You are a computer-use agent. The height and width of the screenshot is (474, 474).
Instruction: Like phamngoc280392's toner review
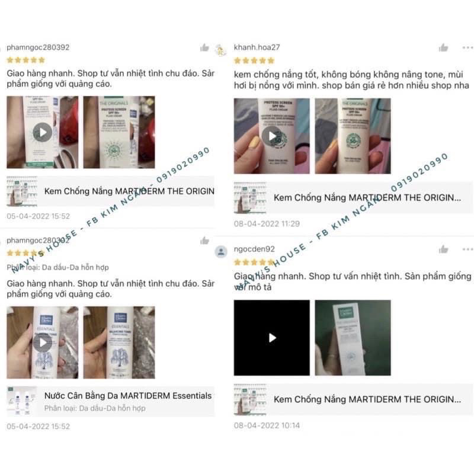coord(204,241)
